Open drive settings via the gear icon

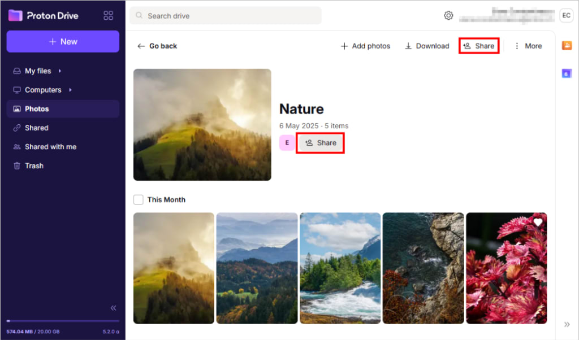point(448,15)
